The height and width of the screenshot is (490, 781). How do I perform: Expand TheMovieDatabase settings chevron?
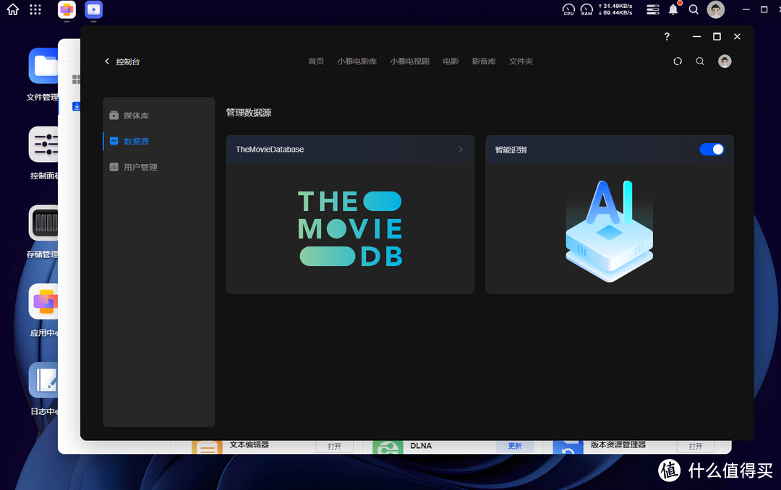pyautogui.click(x=461, y=150)
